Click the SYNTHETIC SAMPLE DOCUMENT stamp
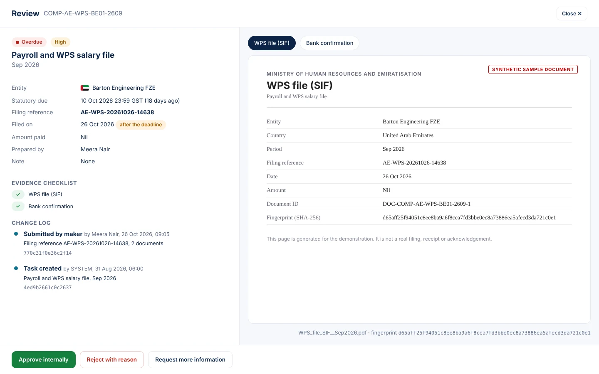The height and width of the screenshot is (374, 599). tap(533, 69)
